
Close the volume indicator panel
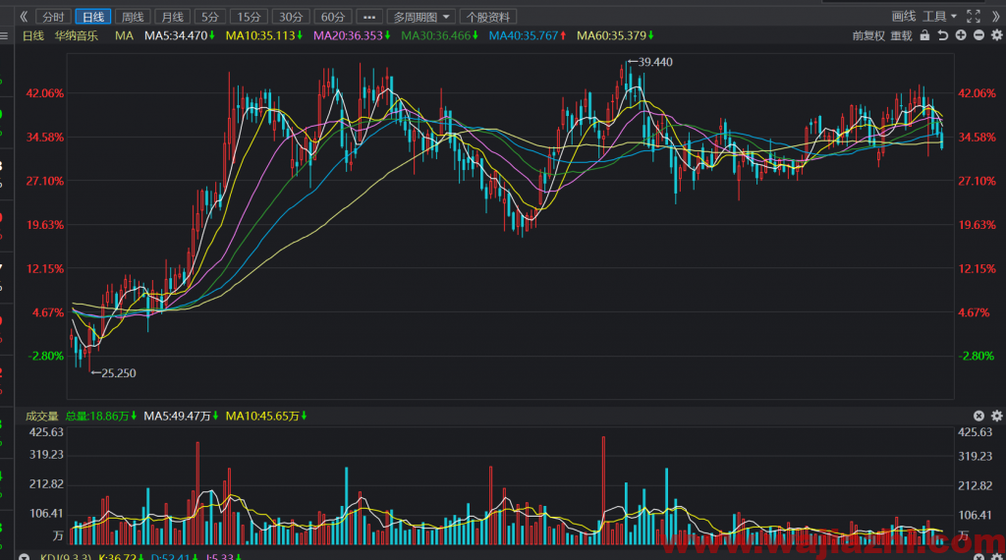click(978, 417)
